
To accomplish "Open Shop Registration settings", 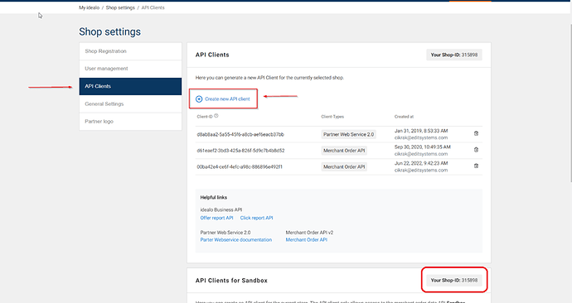I will coord(130,51).
